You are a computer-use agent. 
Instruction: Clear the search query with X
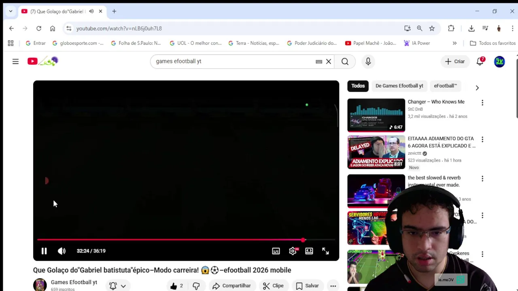pos(329,61)
